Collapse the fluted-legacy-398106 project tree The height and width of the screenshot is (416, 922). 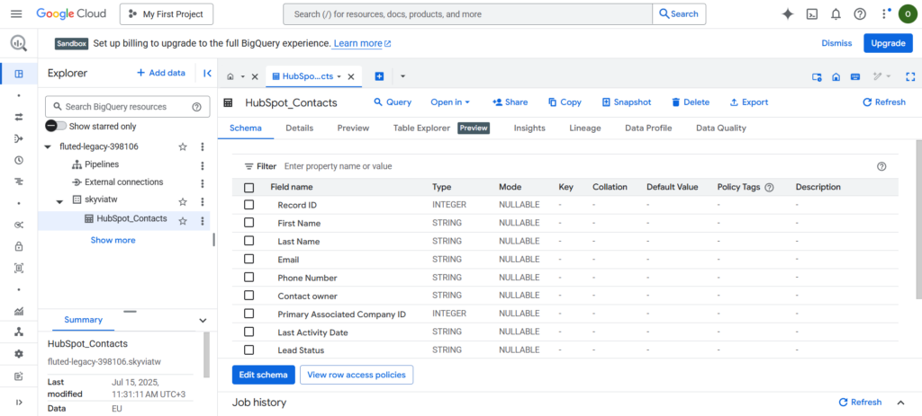click(48, 146)
